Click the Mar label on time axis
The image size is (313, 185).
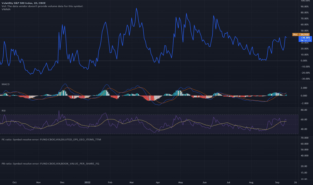132,182
